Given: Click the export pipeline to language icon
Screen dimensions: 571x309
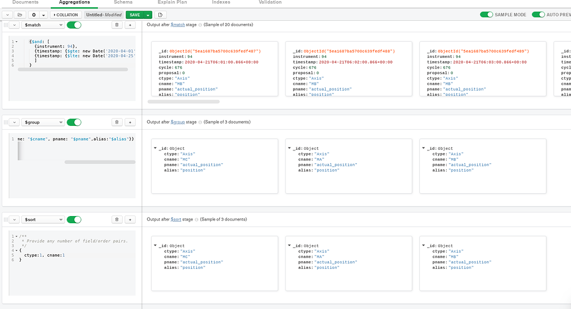Looking at the screenshot, I should (161, 15).
